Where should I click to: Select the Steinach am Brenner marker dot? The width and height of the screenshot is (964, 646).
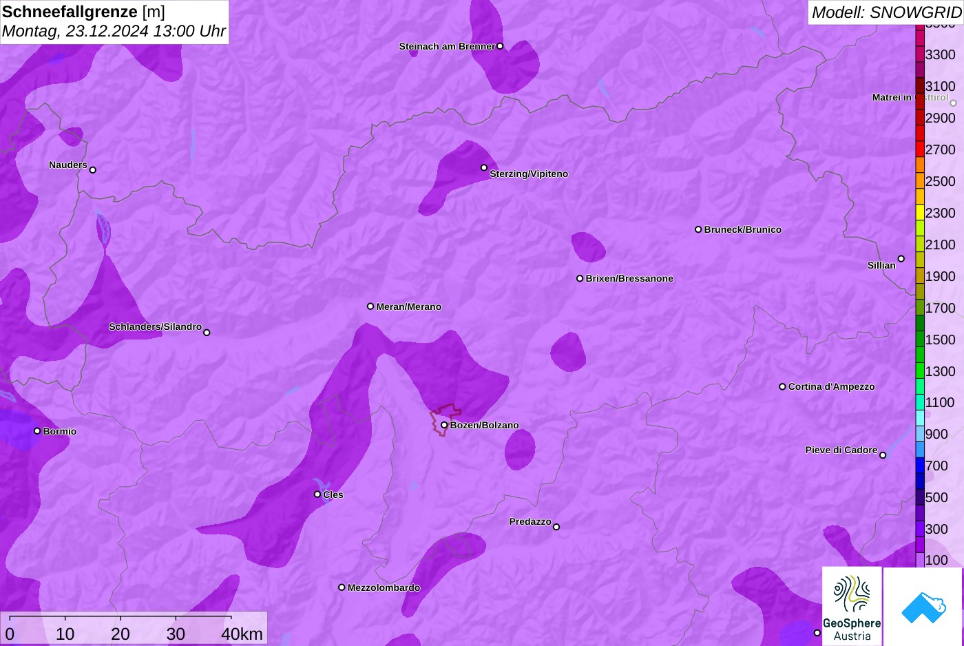coord(500,46)
